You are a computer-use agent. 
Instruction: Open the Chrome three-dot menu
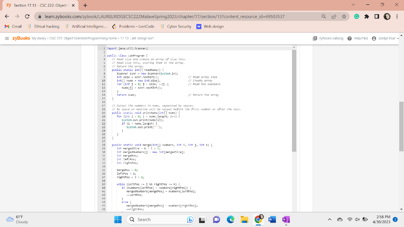point(397,17)
